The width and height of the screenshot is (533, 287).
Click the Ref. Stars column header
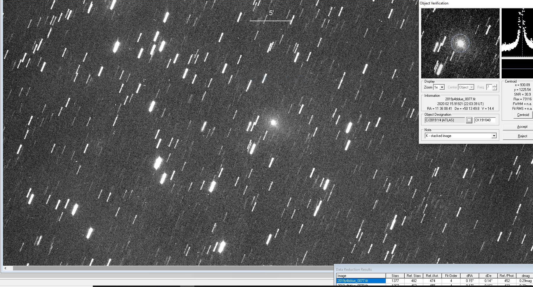(414, 276)
